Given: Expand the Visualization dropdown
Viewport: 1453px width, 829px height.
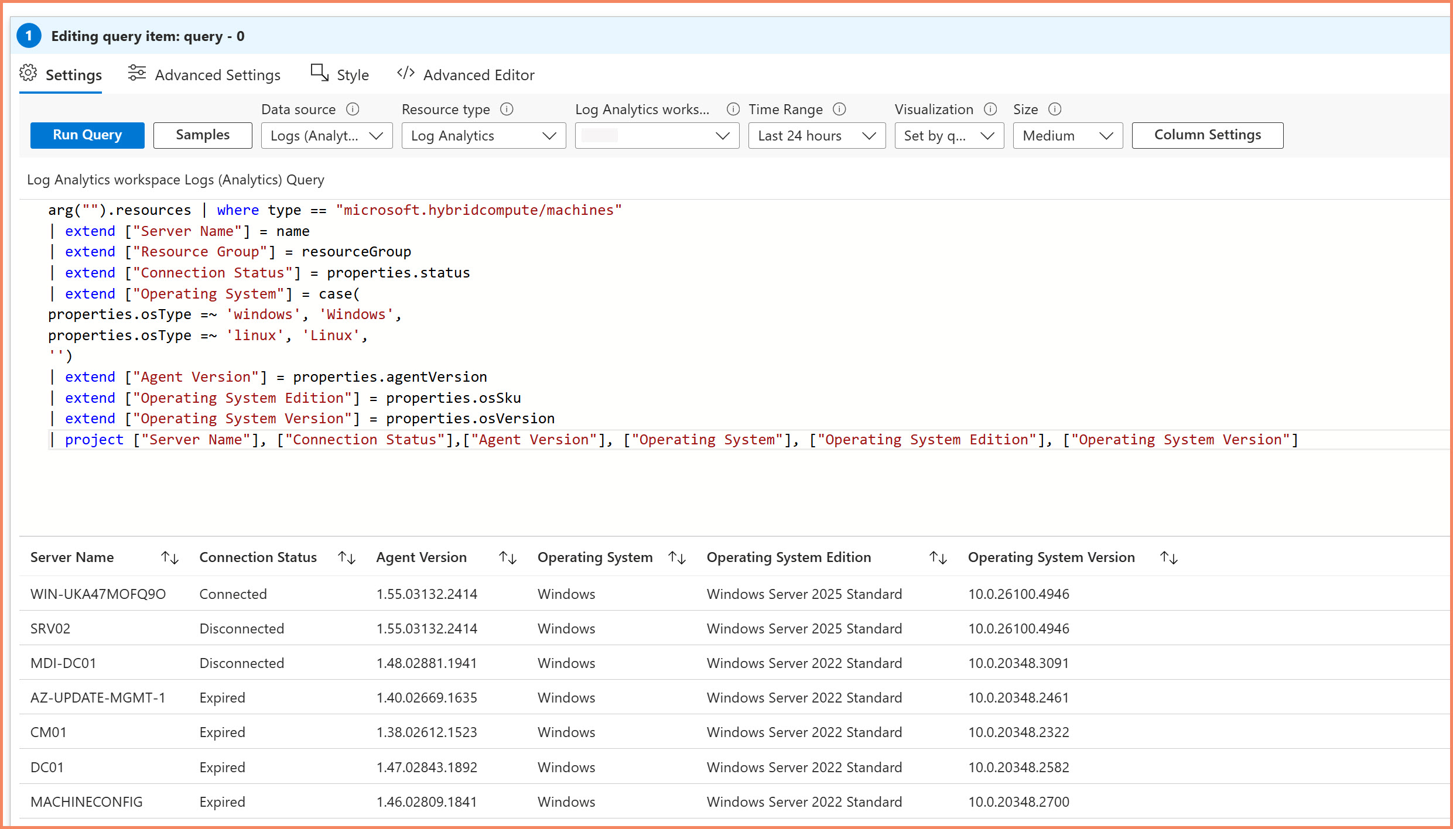Looking at the screenshot, I should (x=949, y=136).
